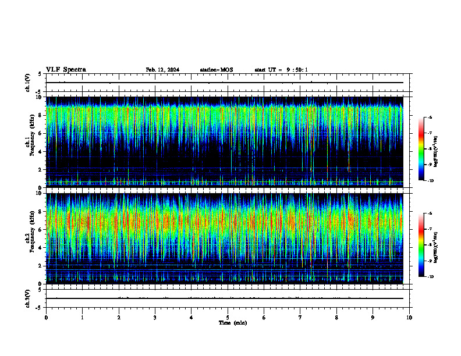The image size is (461, 356).
Task: Click the ch.1 voltage waveform trace
Action: click(x=225, y=83)
